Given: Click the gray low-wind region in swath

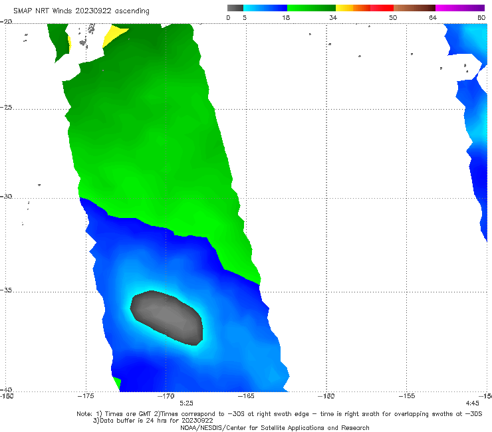Looking at the screenshot, I should pos(168,318).
